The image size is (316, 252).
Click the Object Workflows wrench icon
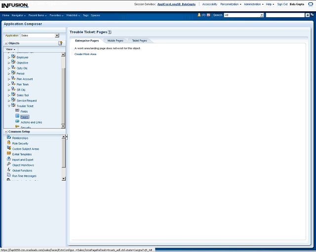9,164
